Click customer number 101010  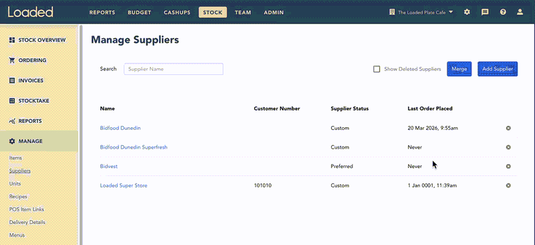pyautogui.click(x=263, y=185)
